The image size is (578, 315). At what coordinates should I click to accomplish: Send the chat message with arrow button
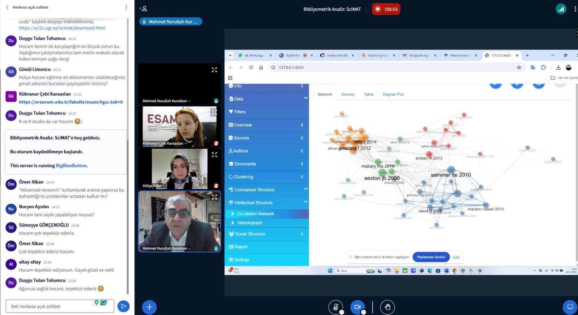tap(124, 306)
